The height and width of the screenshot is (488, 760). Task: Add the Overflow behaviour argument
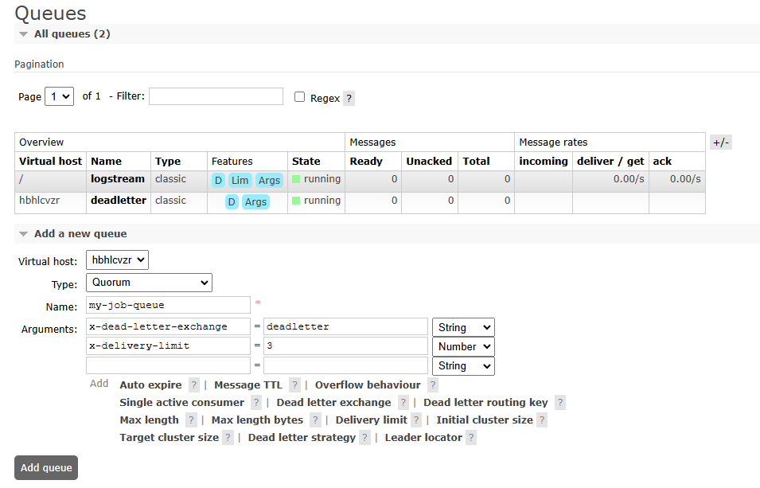[x=368, y=385]
